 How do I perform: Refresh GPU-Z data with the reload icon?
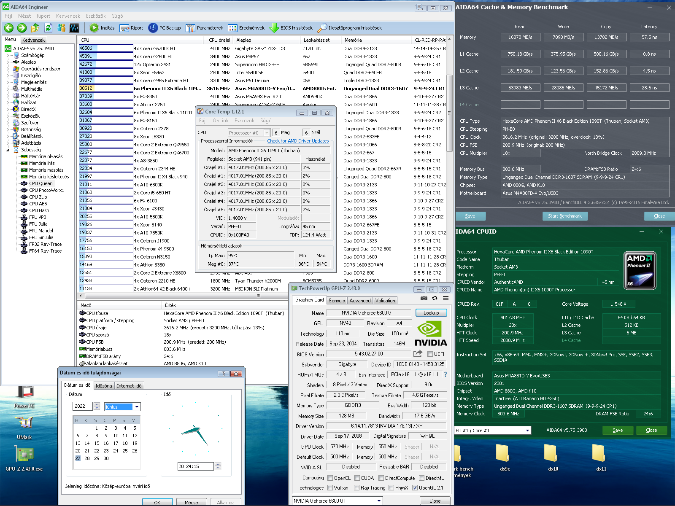(x=435, y=298)
